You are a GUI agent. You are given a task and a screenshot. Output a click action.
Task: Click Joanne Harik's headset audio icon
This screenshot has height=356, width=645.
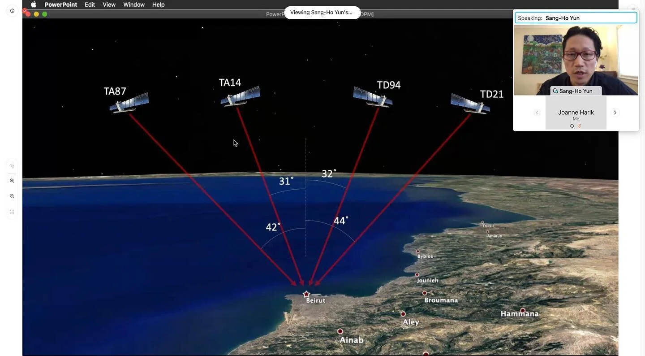coord(572,126)
